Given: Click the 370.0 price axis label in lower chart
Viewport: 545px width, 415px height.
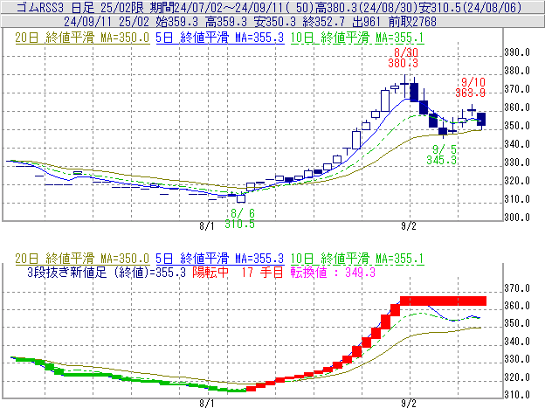Looking at the screenshot, I should [x=517, y=288].
